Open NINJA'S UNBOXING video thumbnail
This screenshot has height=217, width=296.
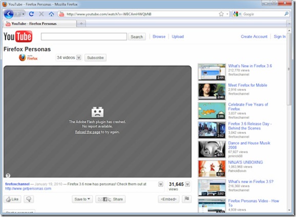coord(212,169)
